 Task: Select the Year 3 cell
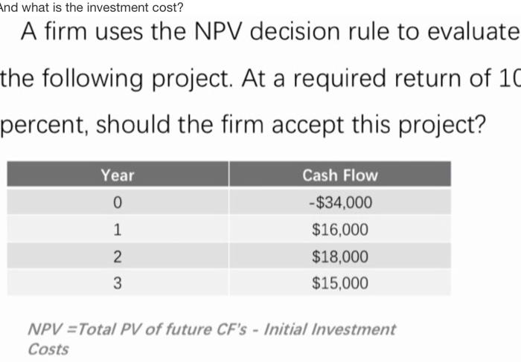pyautogui.click(x=118, y=282)
